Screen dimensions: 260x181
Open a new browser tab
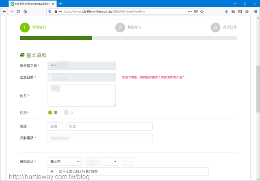coord(61,4)
